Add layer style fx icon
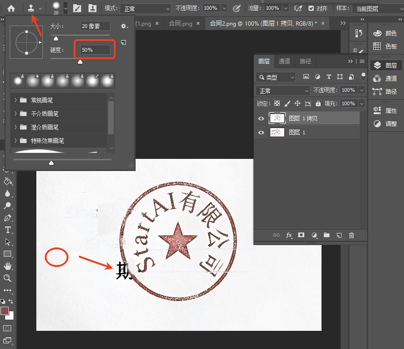 (289, 235)
